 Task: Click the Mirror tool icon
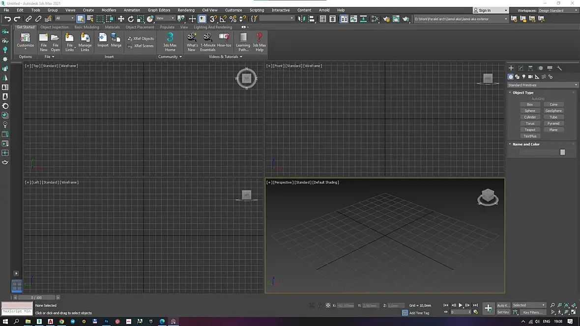tap(302, 19)
